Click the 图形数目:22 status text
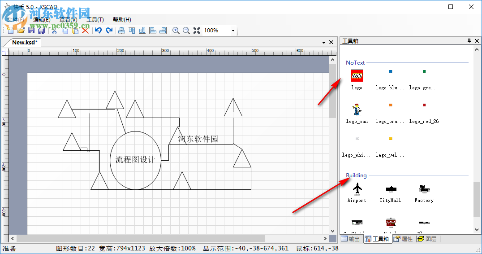This screenshot has width=482, height=254. pyautogui.click(x=75, y=249)
